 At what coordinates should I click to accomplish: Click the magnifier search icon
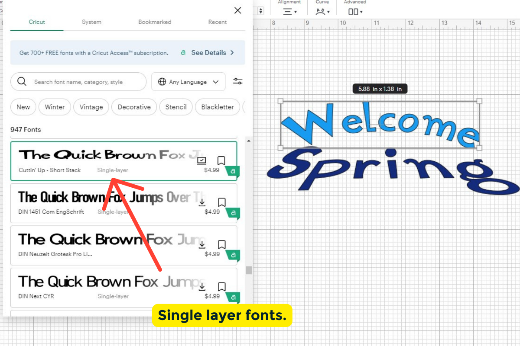(x=22, y=82)
